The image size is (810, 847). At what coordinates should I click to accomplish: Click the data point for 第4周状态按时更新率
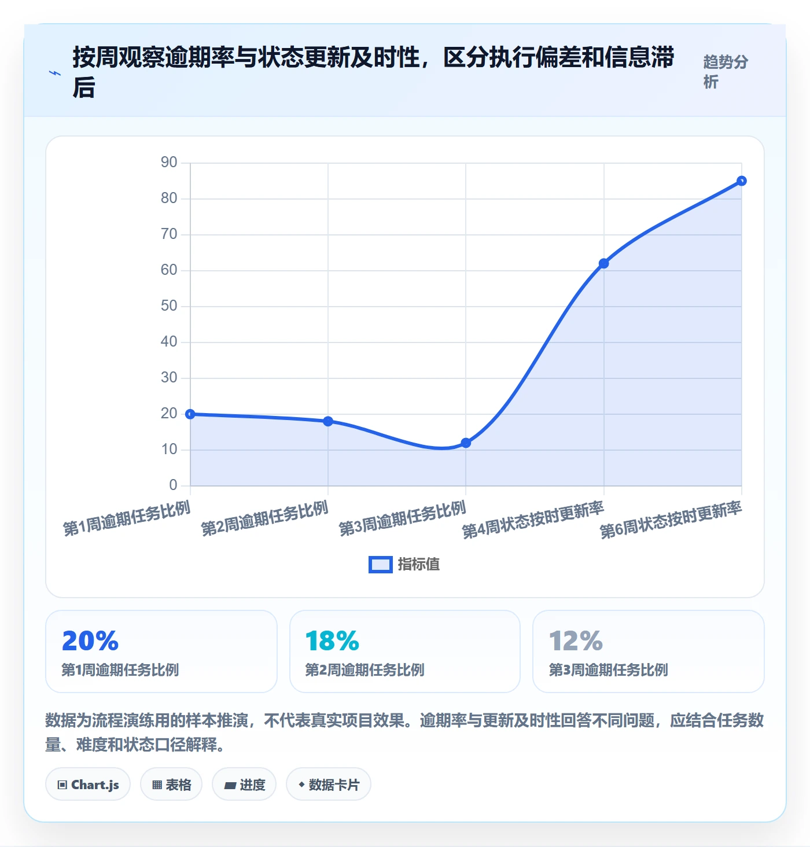603,263
